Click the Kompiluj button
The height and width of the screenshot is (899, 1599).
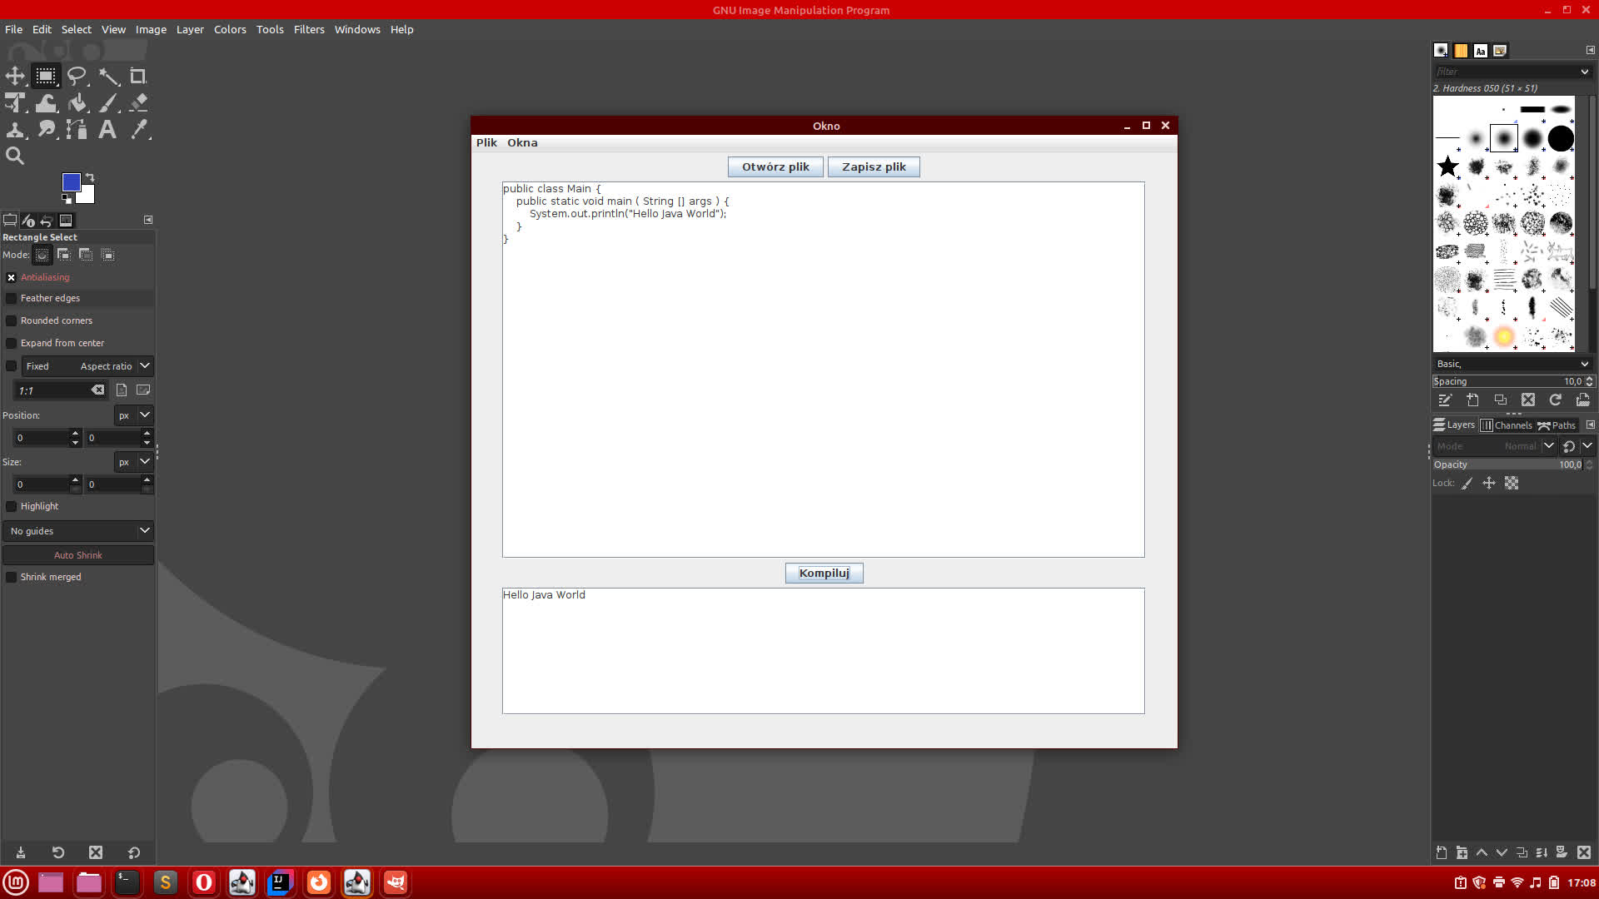point(824,573)
